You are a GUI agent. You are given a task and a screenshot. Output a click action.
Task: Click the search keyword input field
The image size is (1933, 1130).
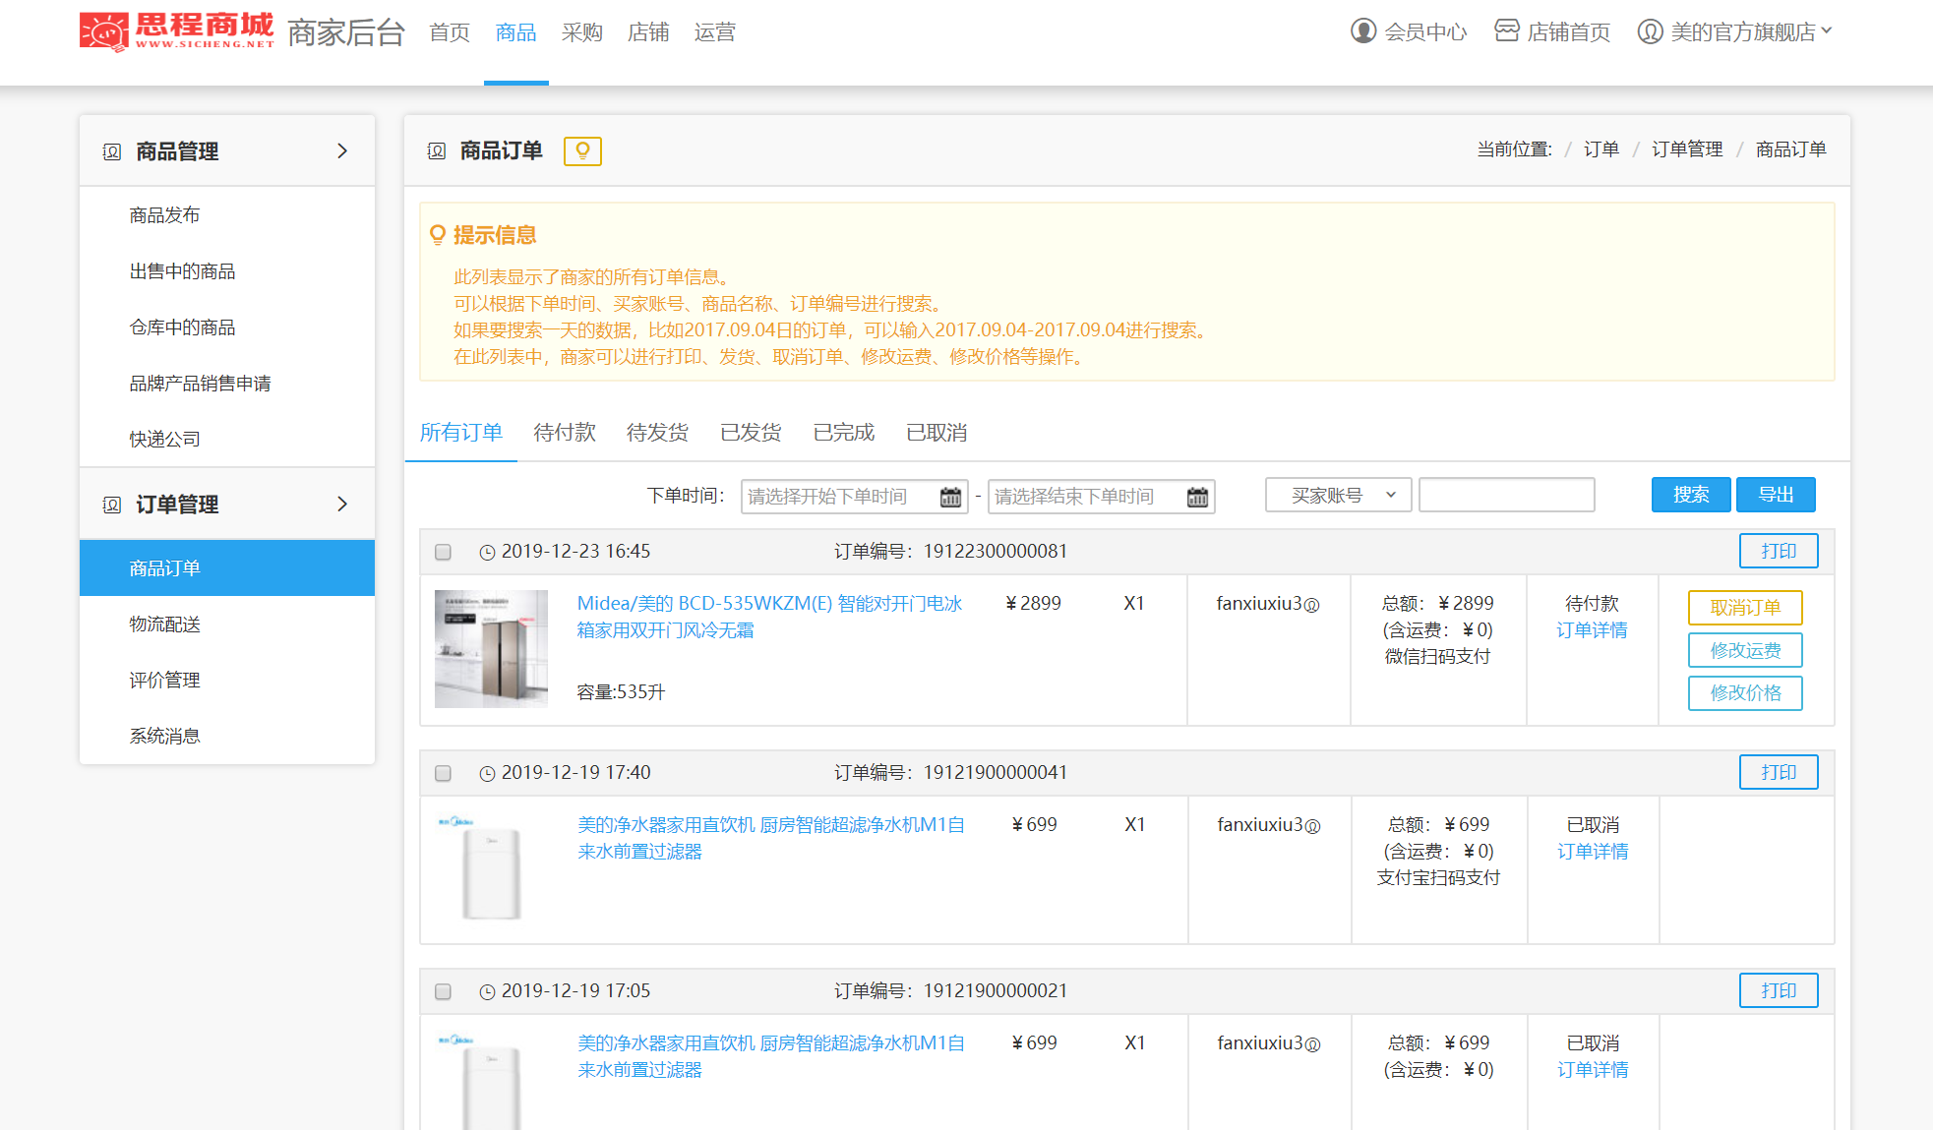1506,495
